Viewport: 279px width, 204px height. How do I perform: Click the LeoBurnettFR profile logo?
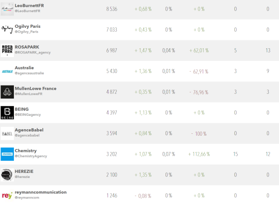click(7, 8)
